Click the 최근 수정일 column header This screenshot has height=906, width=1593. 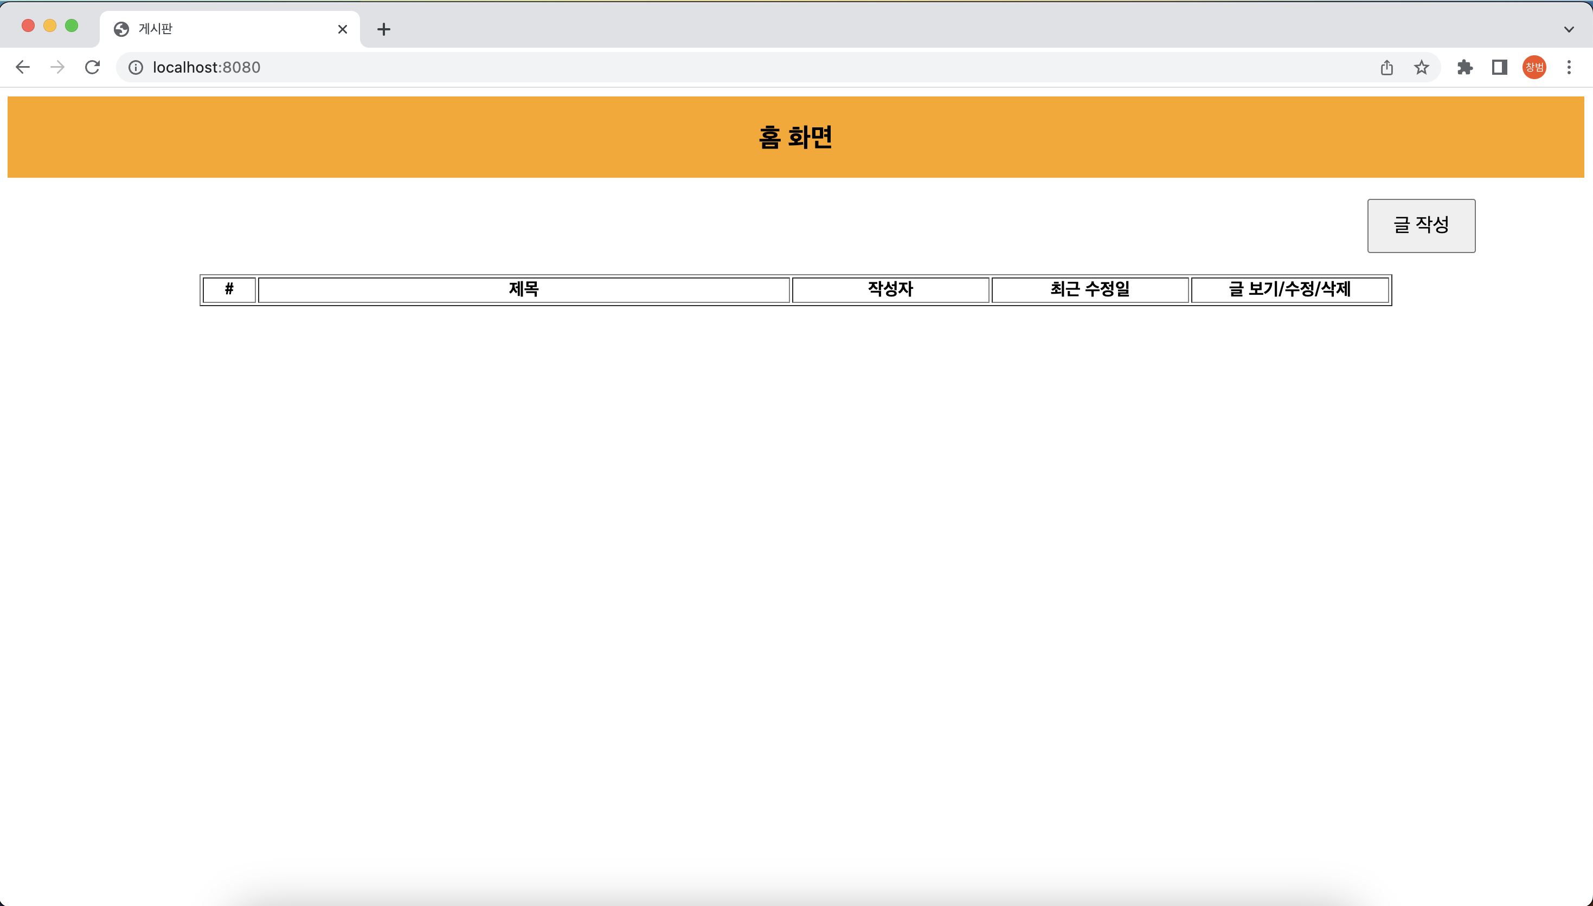(1089, 289)
